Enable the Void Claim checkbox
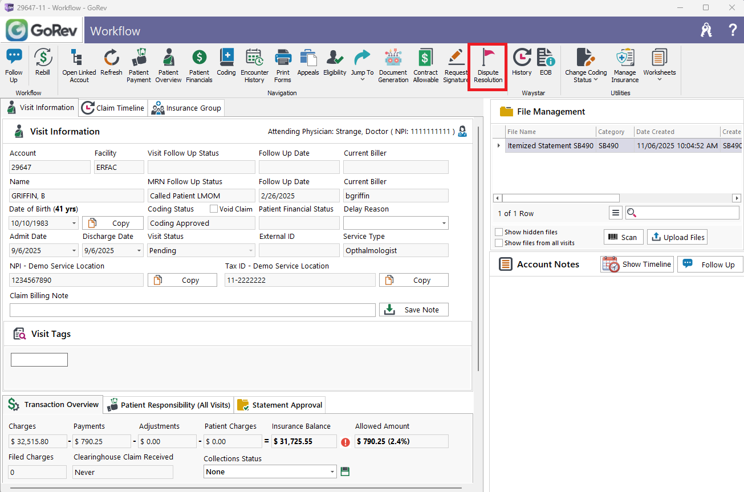This screenshot has width=744, height=492. click(x=214, y=209)
